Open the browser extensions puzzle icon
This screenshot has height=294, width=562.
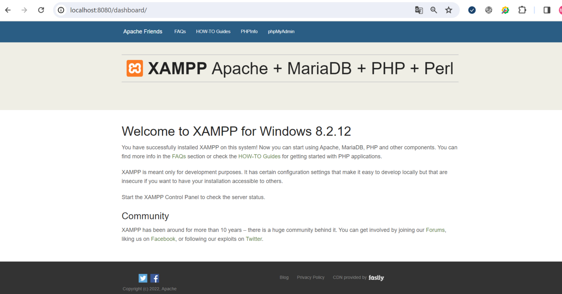[x=522, y=10]
